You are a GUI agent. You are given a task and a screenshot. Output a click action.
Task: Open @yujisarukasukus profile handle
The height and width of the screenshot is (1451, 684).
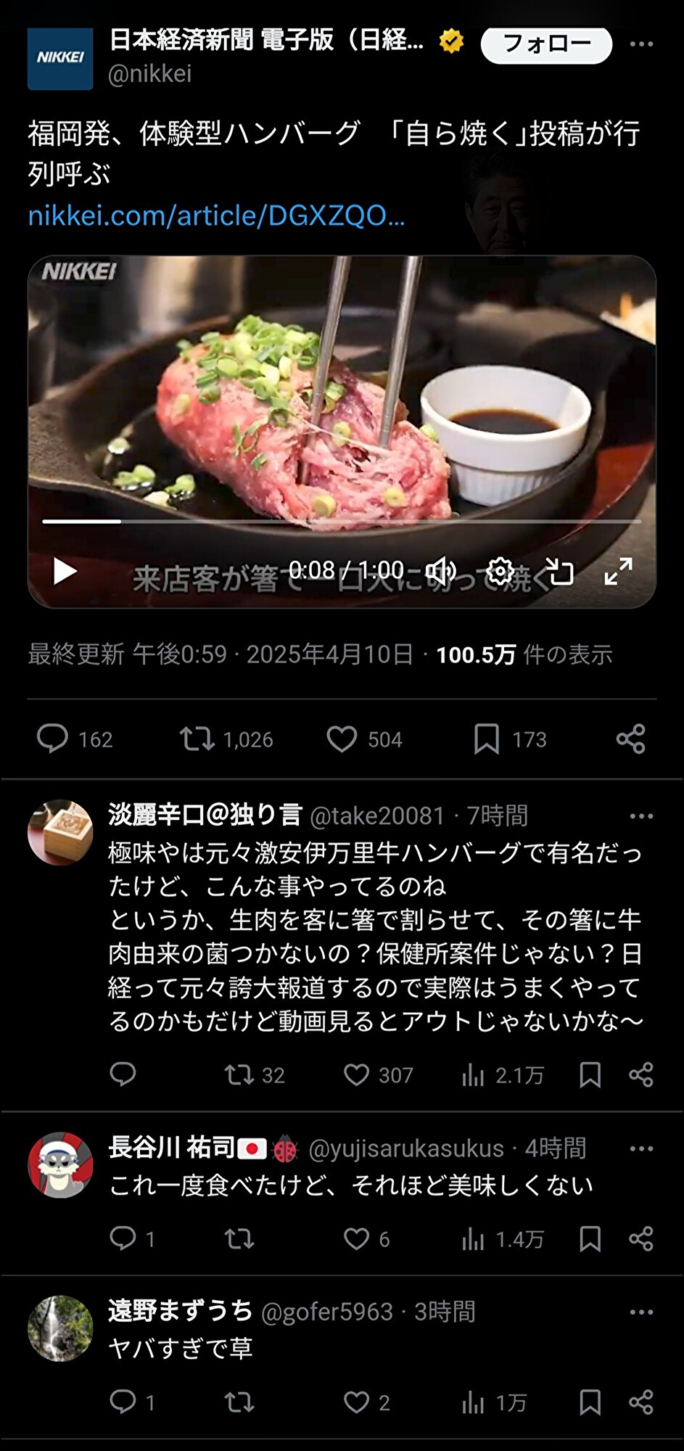[406, 1148]
